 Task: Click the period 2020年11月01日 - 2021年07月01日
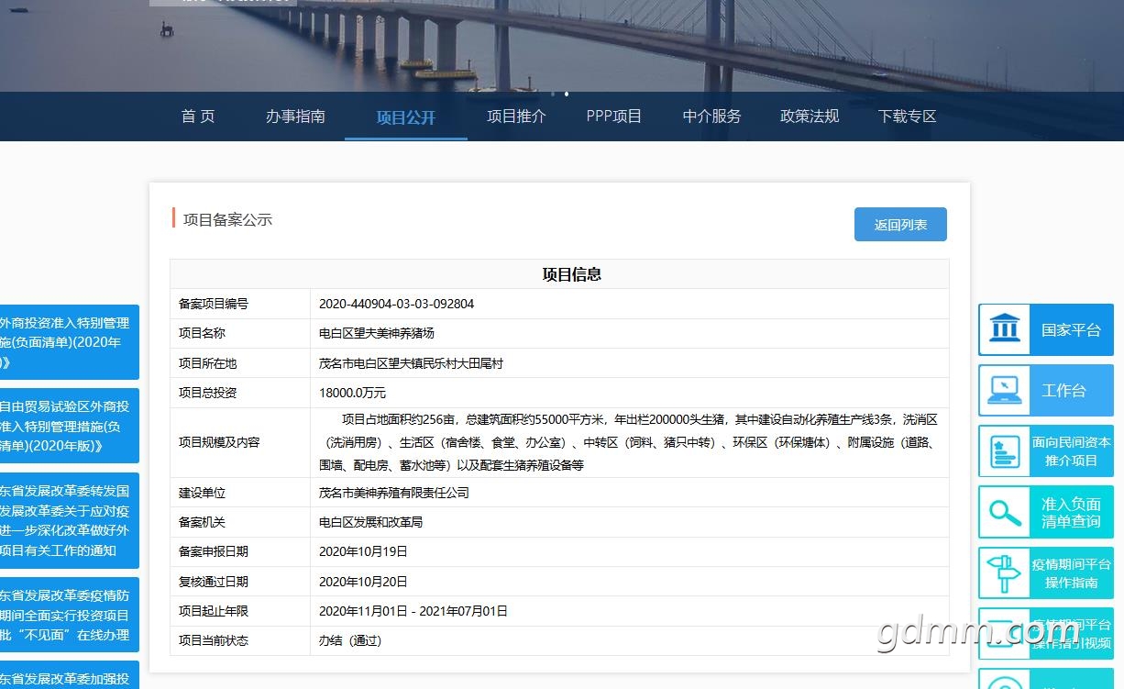tap(413, 611)
